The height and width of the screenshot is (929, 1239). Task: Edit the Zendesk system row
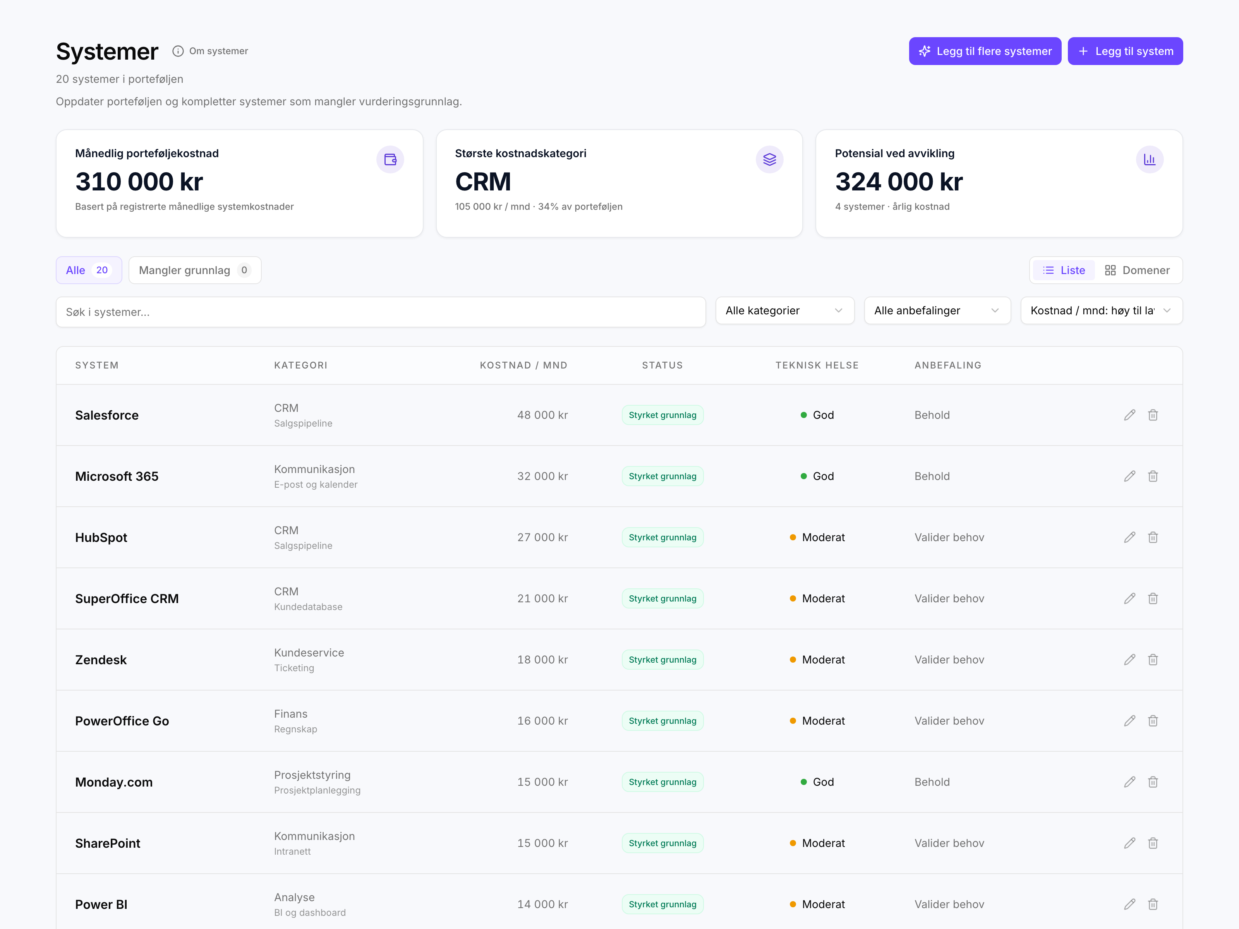click(1129, 660)
